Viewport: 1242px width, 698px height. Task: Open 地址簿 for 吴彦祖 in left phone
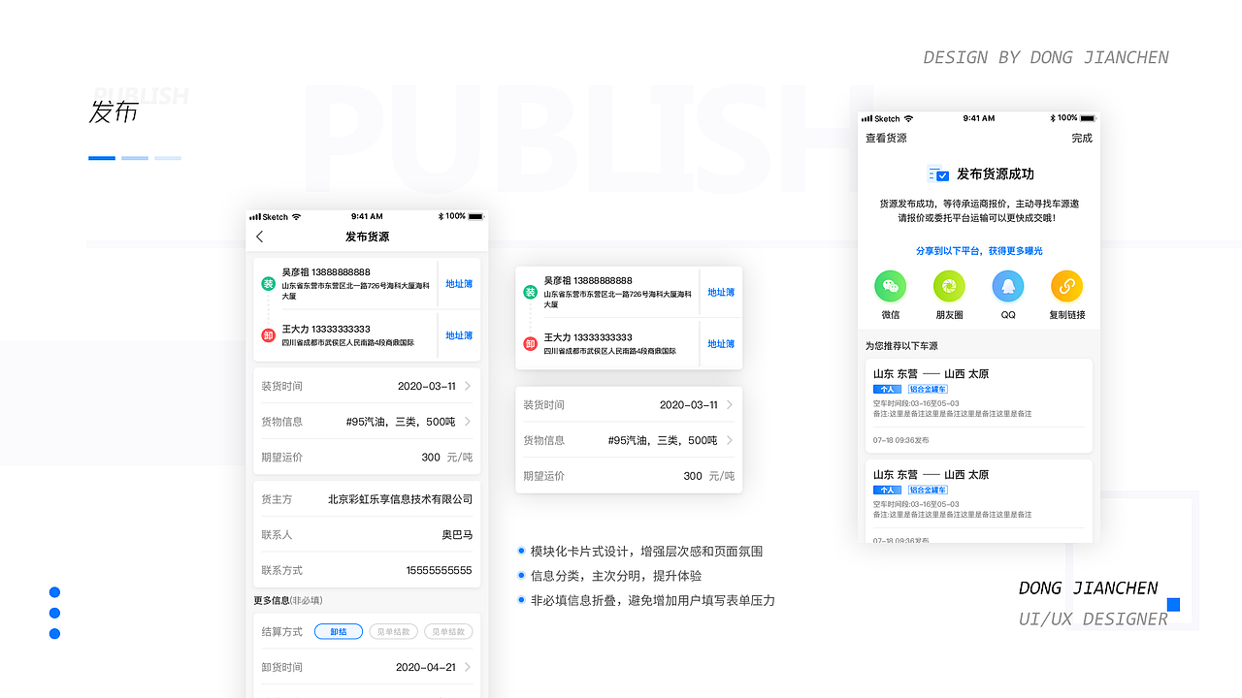pos(459,284)
